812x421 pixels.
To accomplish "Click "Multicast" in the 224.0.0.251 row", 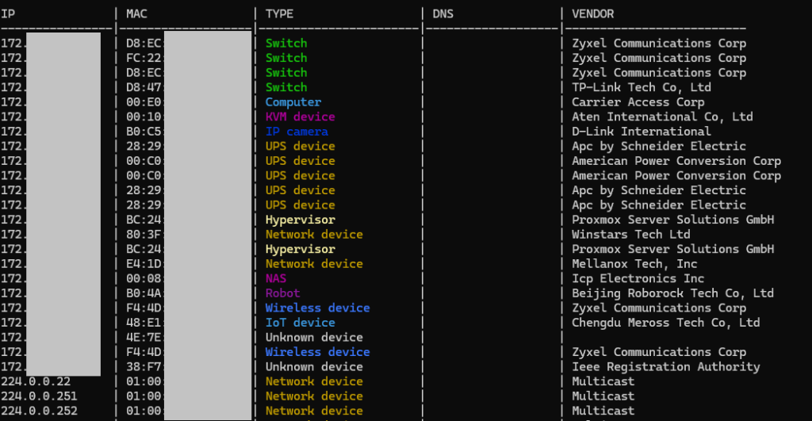I will 603,396.
